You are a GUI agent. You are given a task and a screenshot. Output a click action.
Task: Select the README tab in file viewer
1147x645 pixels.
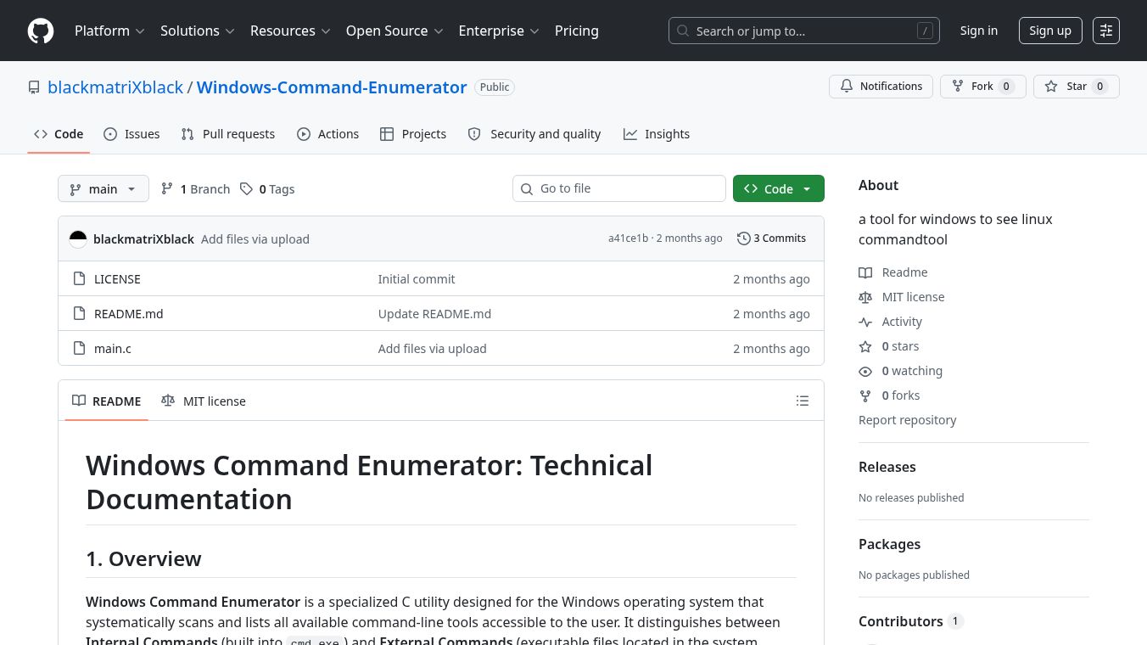tap(107, 401)
